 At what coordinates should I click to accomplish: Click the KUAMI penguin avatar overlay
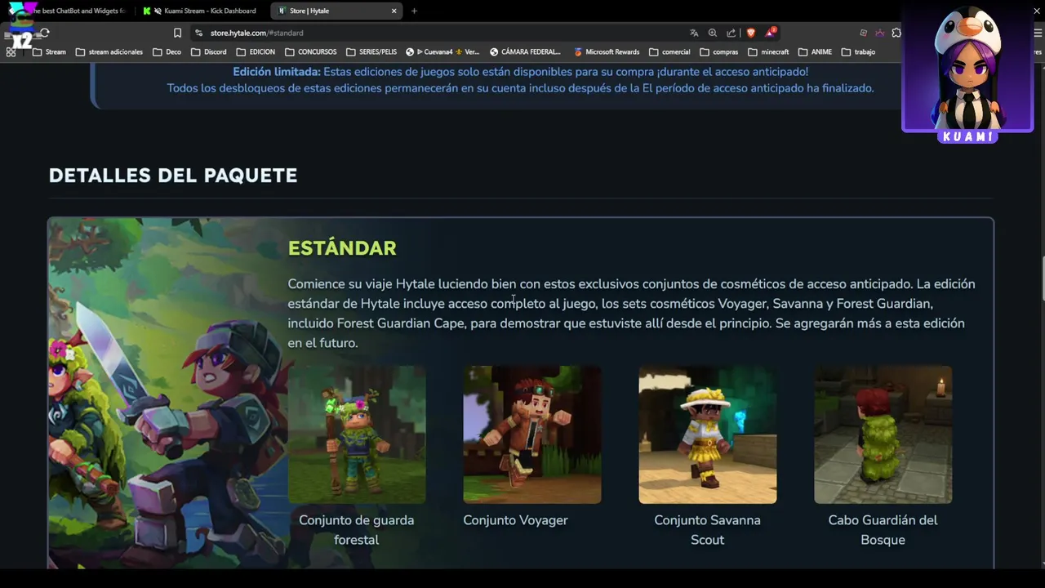click(968, 73)
